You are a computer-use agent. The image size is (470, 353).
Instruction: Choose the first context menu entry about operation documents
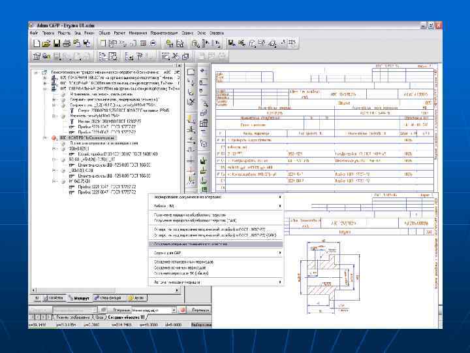pos(216,197)
